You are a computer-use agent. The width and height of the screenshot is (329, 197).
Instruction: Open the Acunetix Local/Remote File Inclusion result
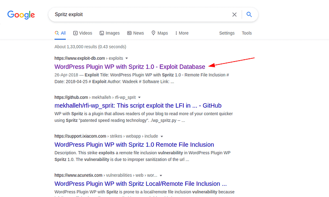point(141,183)
